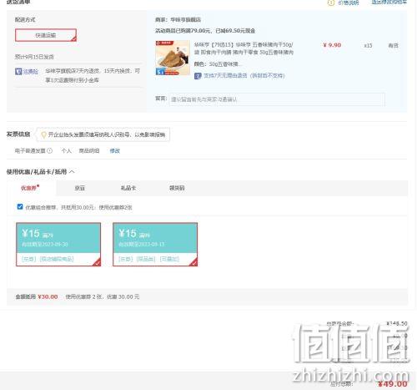Click the lightbulb tip icon in invoice notice
The image size is (417, 390).
[43, 135]
